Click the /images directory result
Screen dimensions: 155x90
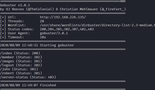21,61
